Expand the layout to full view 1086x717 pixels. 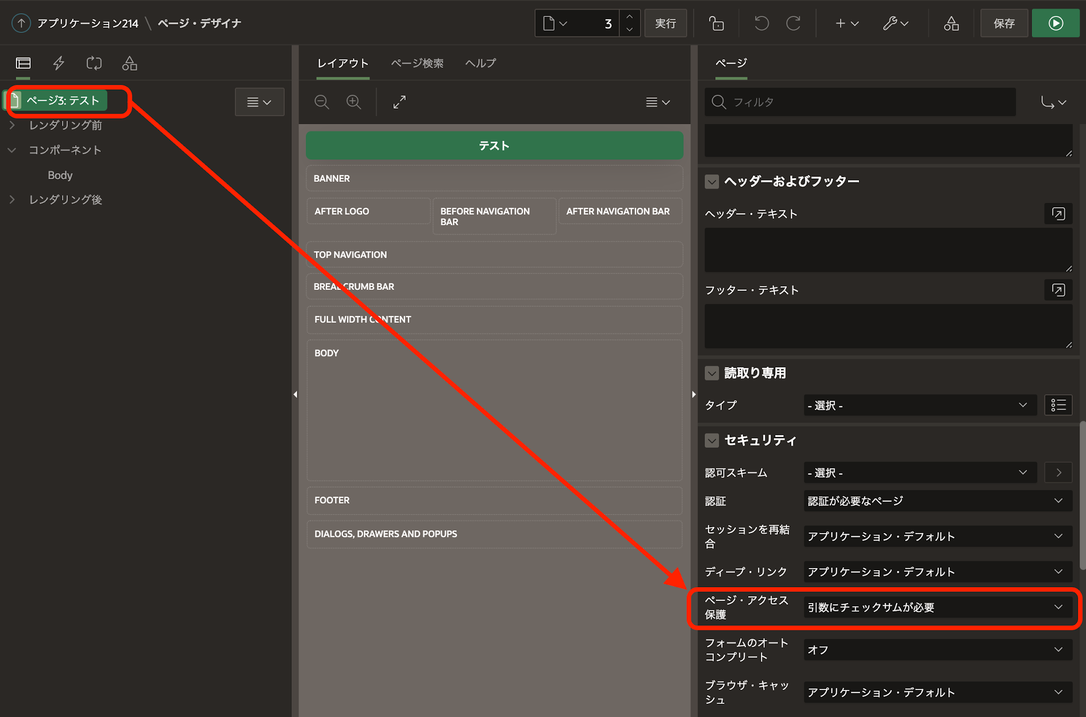(399, 102)
